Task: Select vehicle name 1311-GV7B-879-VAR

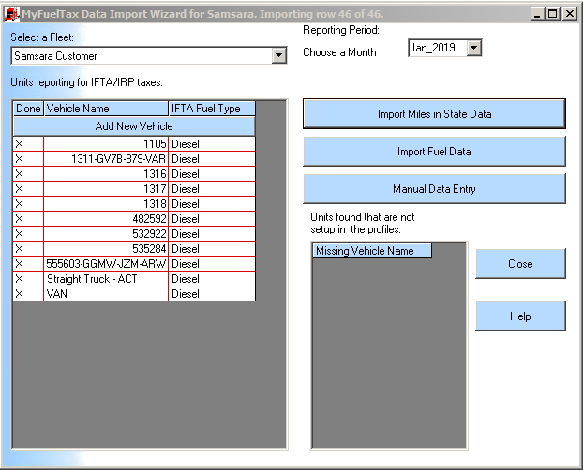Action: coord(106,159)
